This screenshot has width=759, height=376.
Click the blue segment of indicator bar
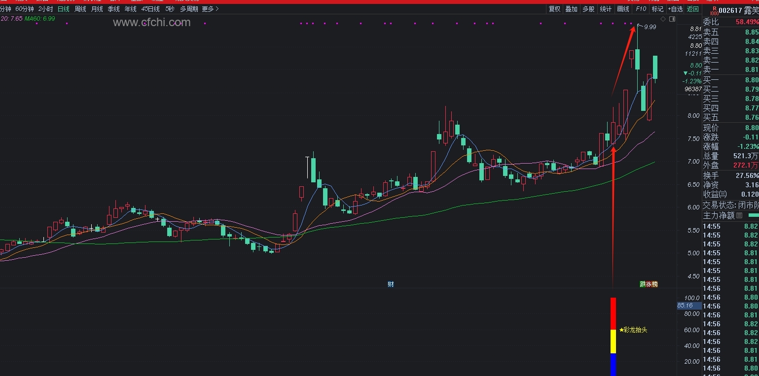(x=614, y=365)
